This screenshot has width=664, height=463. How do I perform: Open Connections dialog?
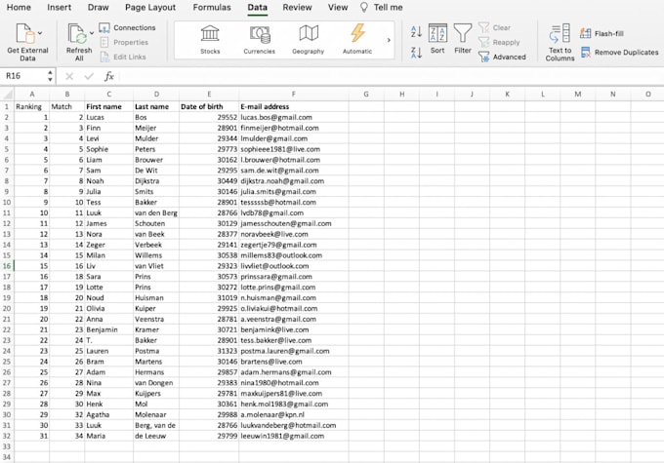(128, 28)
